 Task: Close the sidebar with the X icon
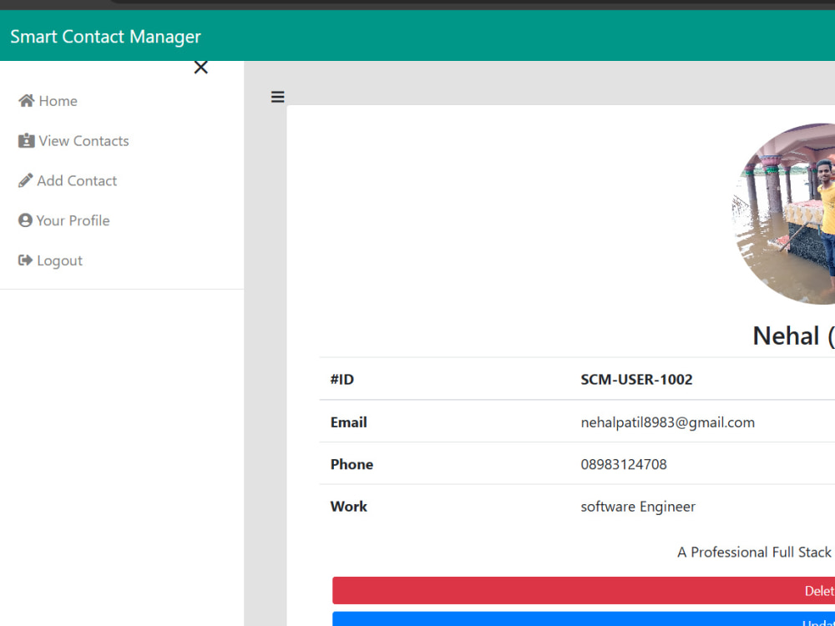tap(200, 68)
